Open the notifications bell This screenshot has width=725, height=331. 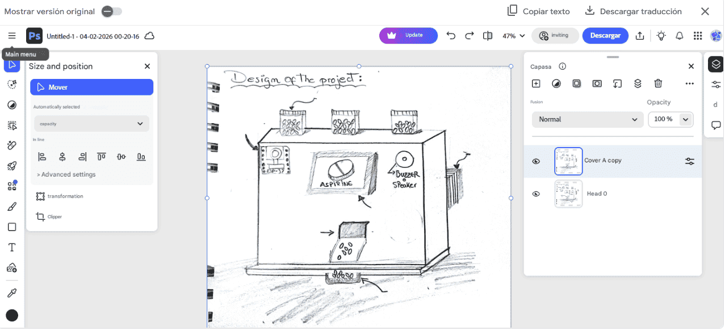[x=680, y=36]
